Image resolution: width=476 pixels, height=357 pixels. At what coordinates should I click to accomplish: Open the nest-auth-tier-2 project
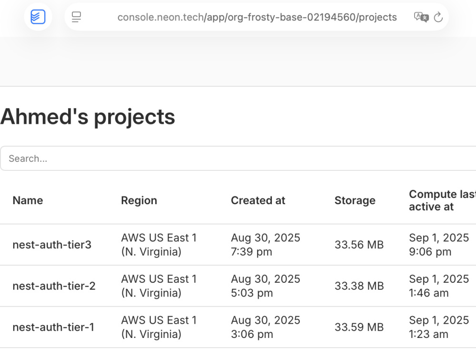pos(54,286)
